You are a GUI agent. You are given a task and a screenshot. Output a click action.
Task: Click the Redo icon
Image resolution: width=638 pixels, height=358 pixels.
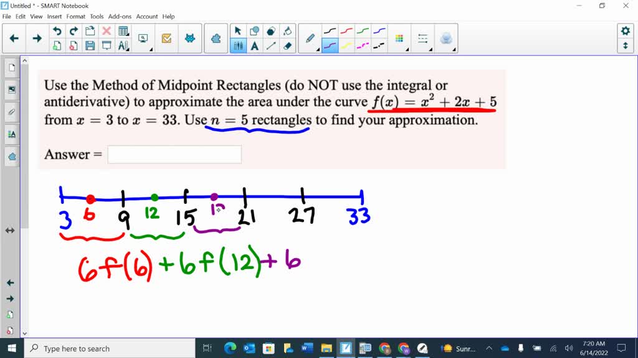pyautogui.click(x=73, y=31)
